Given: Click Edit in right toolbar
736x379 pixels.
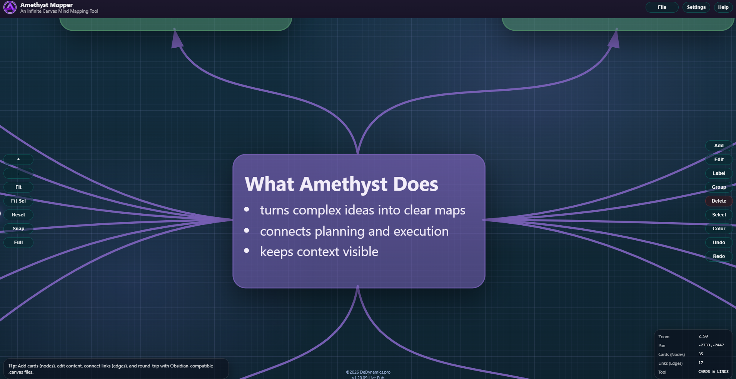Looking at the screenshot, I should pos(719,160).
